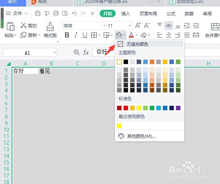Click the eraser clear icon

[x=144, y=35]
